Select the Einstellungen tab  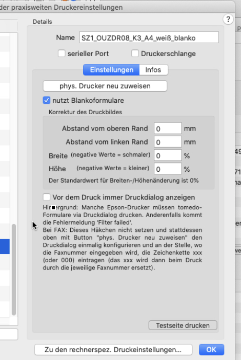point(111,70)
